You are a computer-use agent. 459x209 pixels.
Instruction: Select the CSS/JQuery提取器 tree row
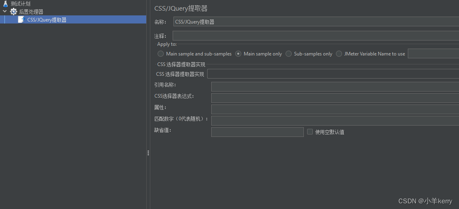point(73,19)
